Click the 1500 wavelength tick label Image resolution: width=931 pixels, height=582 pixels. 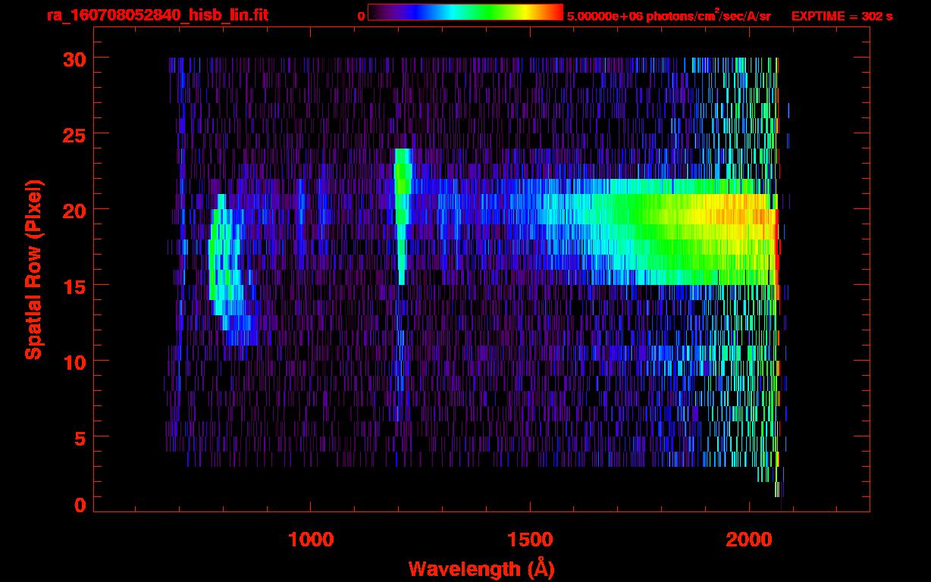click(530, 540)
